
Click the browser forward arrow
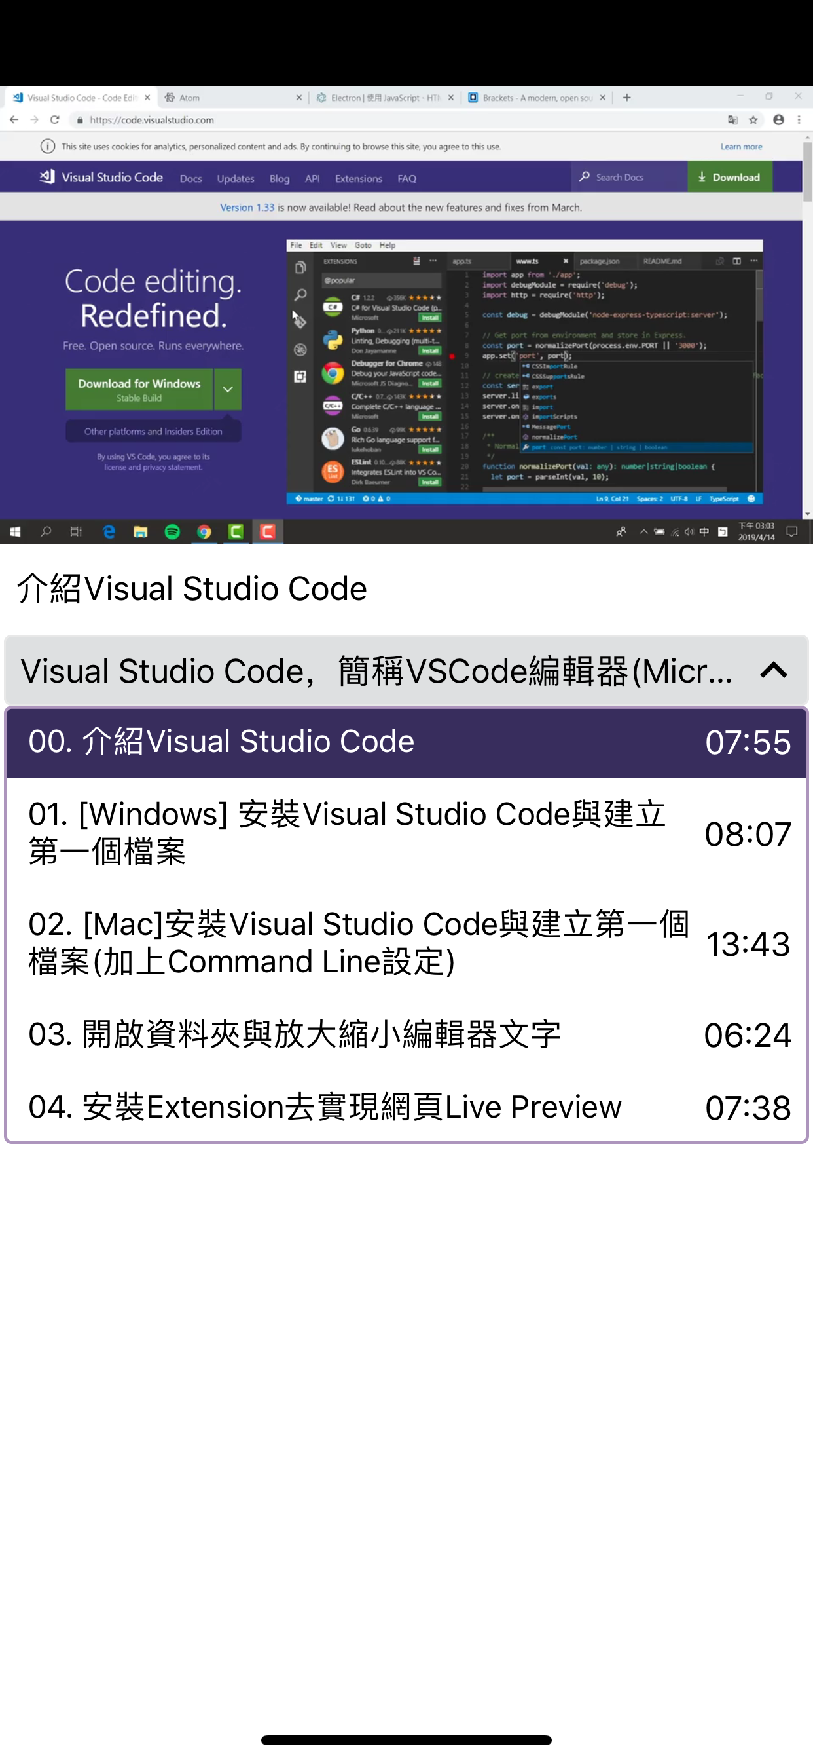coord(34,120)
